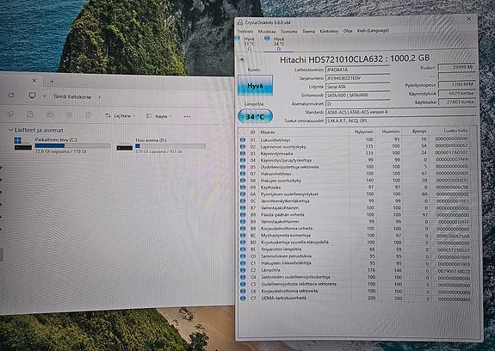Viewport: 495px width, 351px height.
Task: Click the previous disk arrow in CrystalDiskInfo
Action: [242, 59]
